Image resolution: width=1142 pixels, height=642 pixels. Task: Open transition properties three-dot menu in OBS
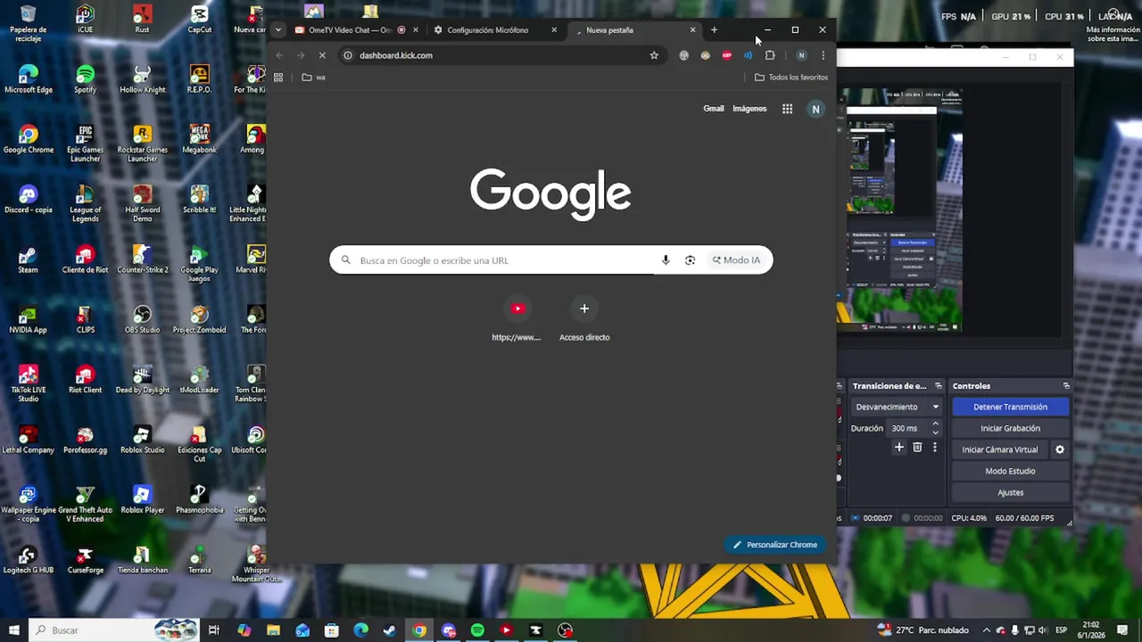tap(935, 448)
